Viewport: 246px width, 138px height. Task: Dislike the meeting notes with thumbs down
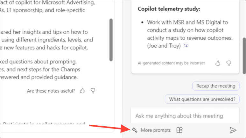coord(93,91)
